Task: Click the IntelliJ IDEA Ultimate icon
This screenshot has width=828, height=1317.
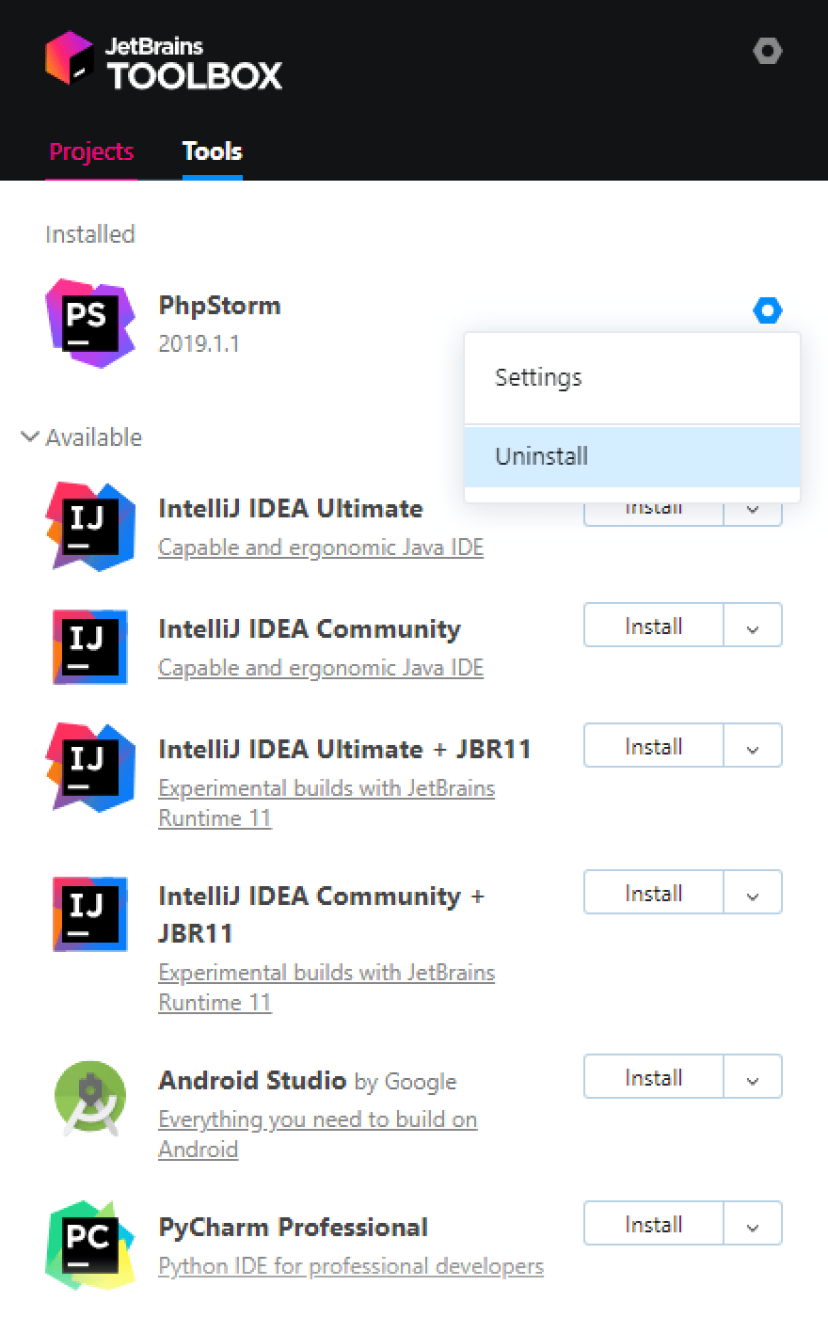Action: pyautogui.click(x=89, y=526)
